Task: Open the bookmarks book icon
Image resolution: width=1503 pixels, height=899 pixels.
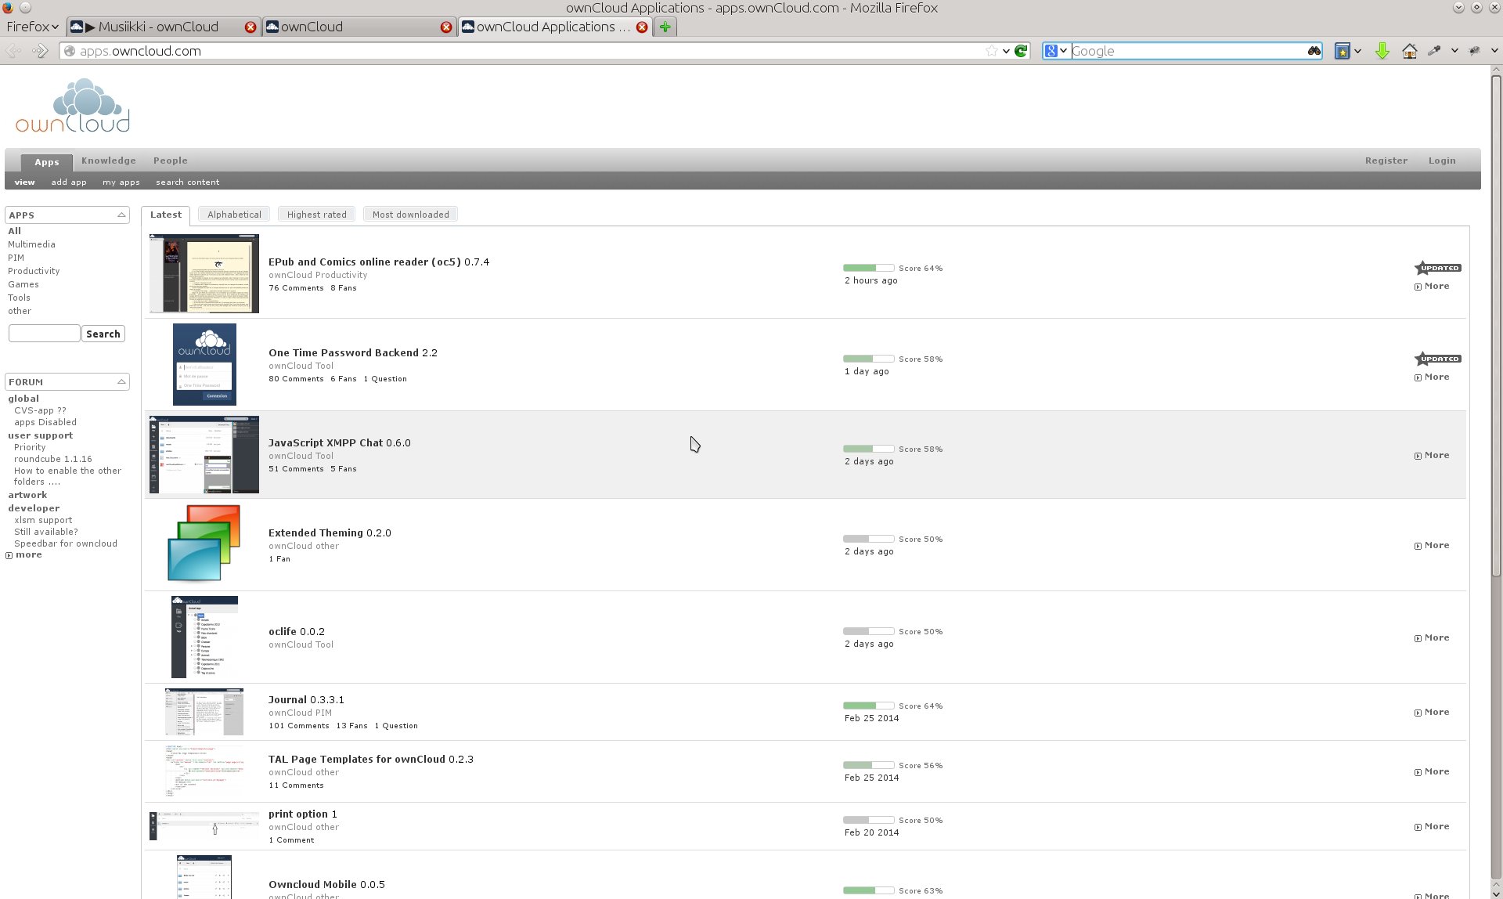Action: tap(1342, 51)
